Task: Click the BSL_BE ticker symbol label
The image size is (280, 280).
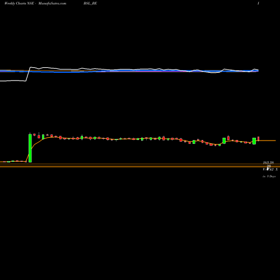Action: tap(90, 3)
